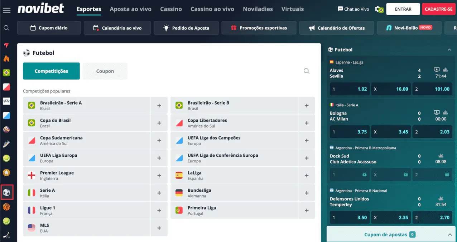Bet on Defensores Unidos win at 3.50
The height and width of the screenshot is (242, 457).
(350, 217)
